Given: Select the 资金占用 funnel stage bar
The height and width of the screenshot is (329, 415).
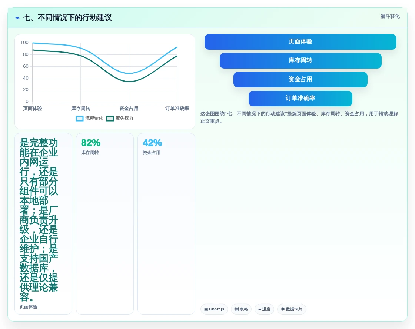Looking at the screenshot, I should 301,79.
